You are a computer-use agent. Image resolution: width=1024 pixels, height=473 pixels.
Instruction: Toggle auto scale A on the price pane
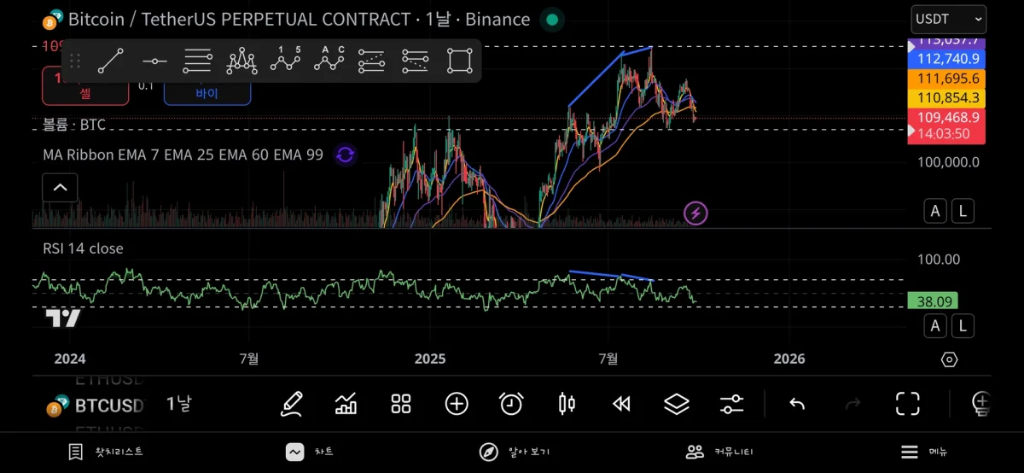(936, 211)
